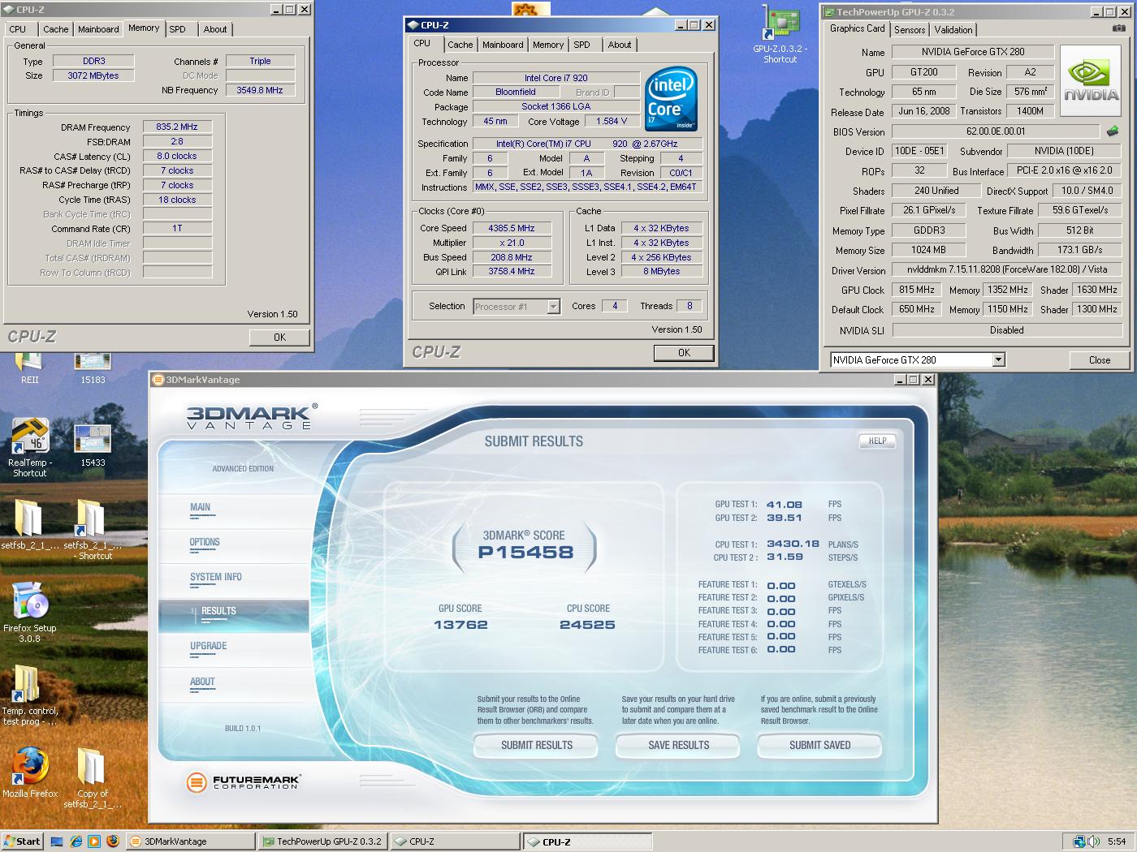
Task: Open the GPU selection dropdown in GPU-Z
Action: point(999,359)
